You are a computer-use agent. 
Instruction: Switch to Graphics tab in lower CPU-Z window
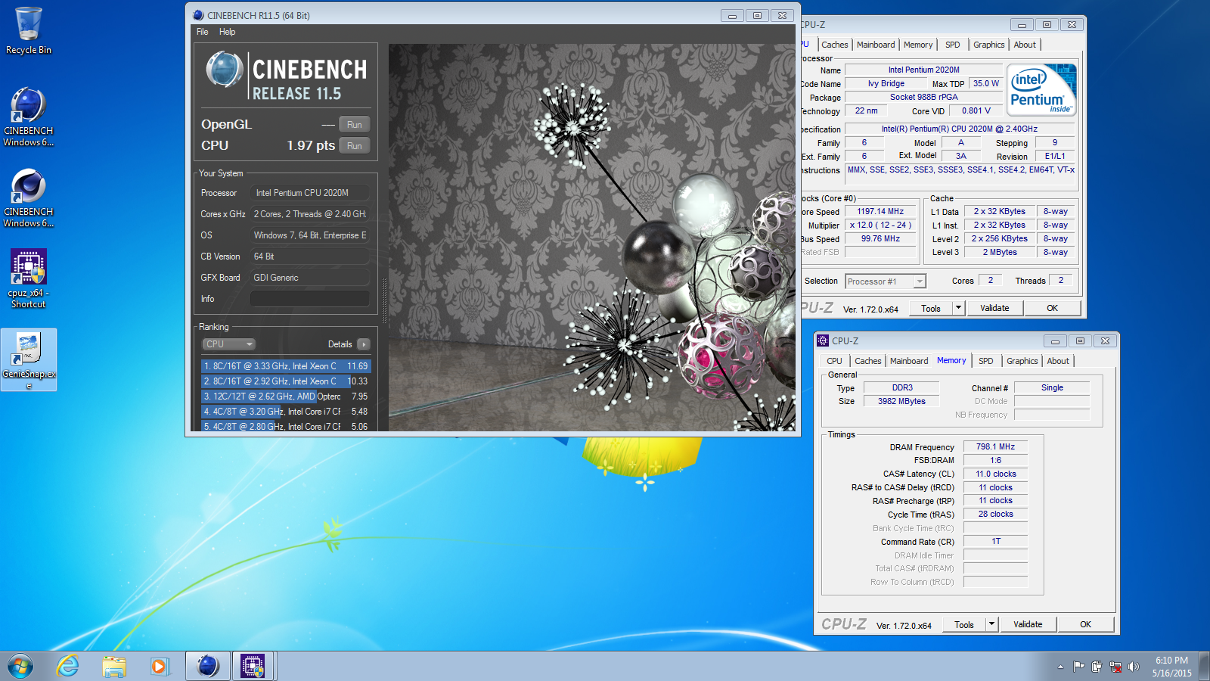point(1022,361)
